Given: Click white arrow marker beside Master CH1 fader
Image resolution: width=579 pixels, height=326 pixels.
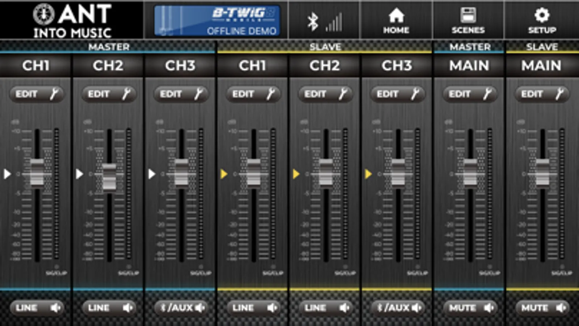Looking at the screenshot, I should [x=7, y=174].
